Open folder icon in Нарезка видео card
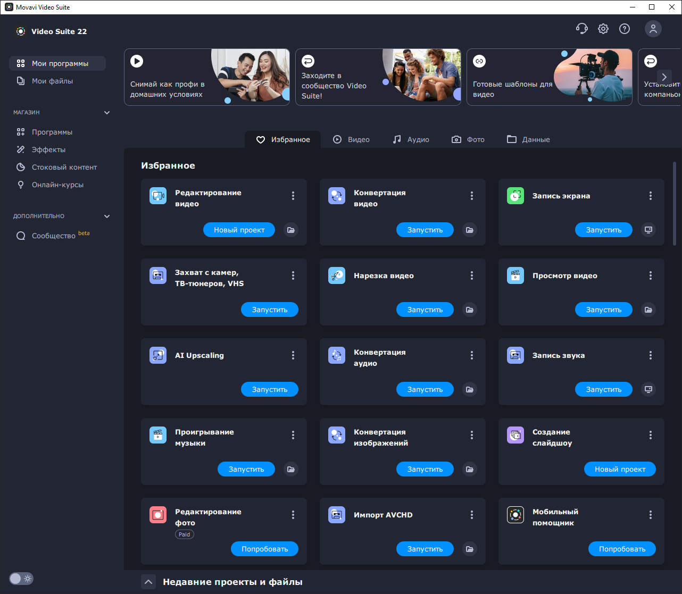The image size is (682, 594). (x=470, y=309)
